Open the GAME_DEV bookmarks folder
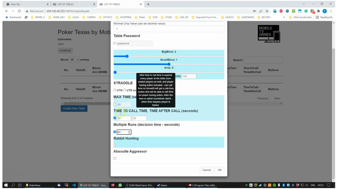337x189 pixels. [57, 17]
